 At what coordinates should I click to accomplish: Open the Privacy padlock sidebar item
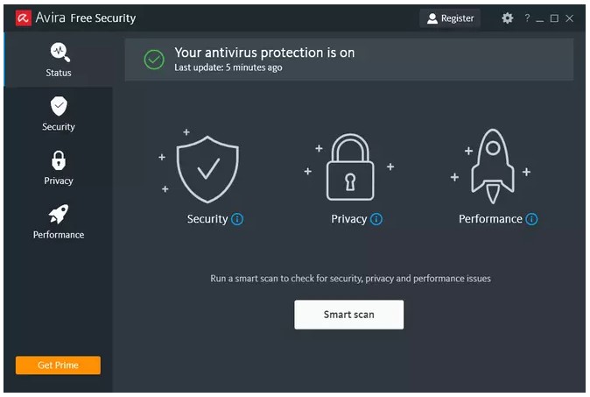[x=59, y=168]
